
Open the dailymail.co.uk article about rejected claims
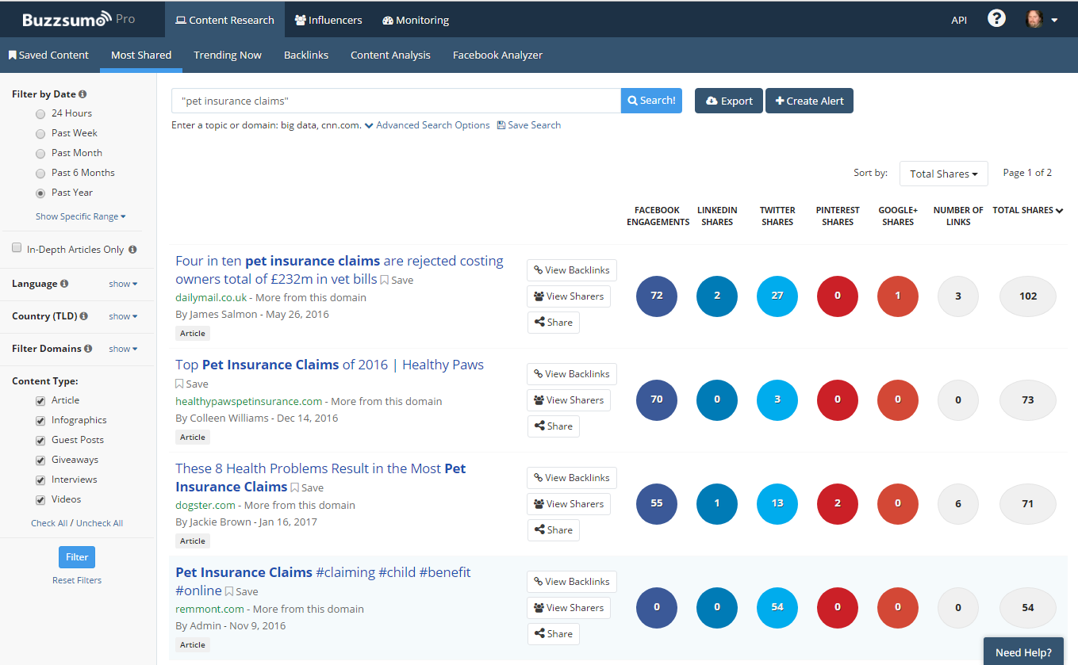point(338,260)
